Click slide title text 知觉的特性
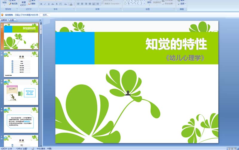 pos(176,44)
